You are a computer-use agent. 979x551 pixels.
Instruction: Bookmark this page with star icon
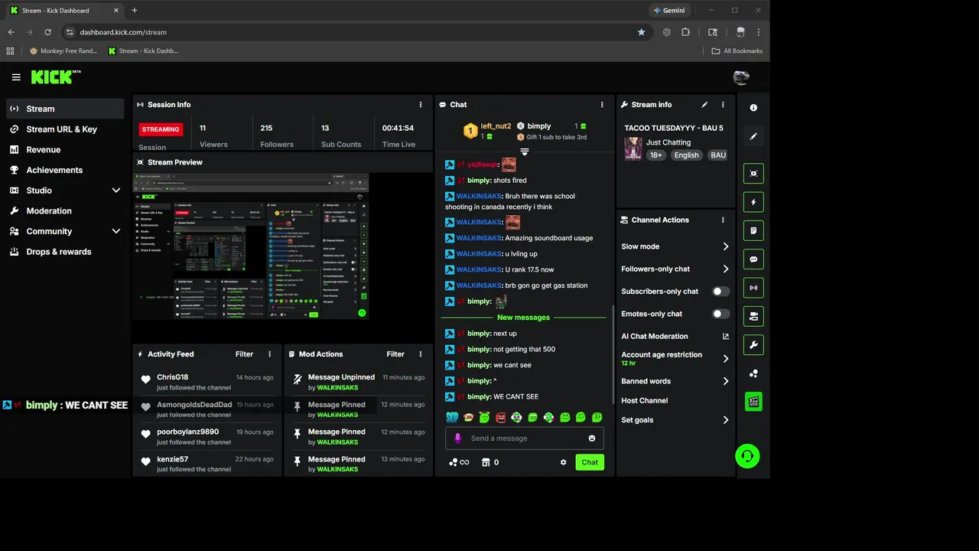coord(642,32)
